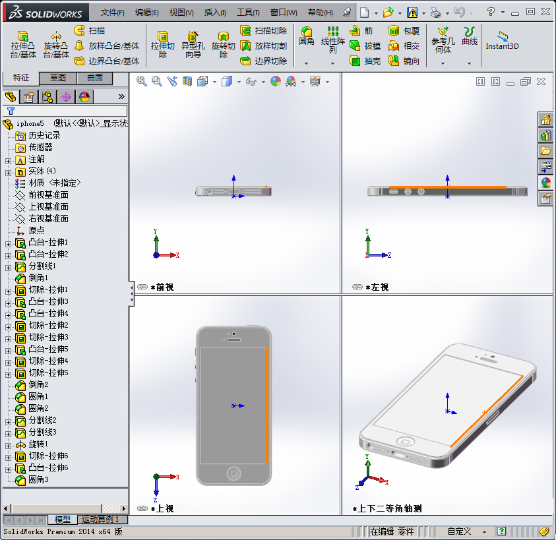
Task: Switch to the 曲面 tab
Action: (x=95, y=78)
